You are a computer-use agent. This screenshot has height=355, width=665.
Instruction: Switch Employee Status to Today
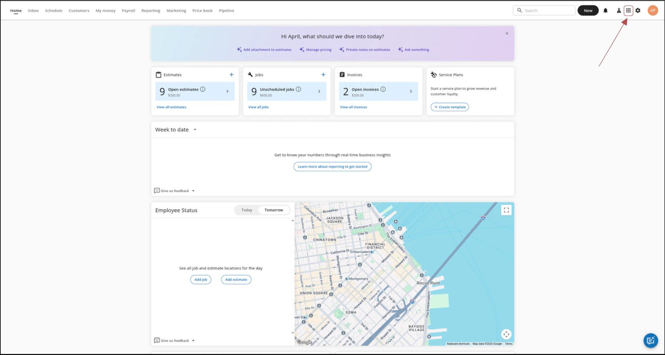[247, 210]
